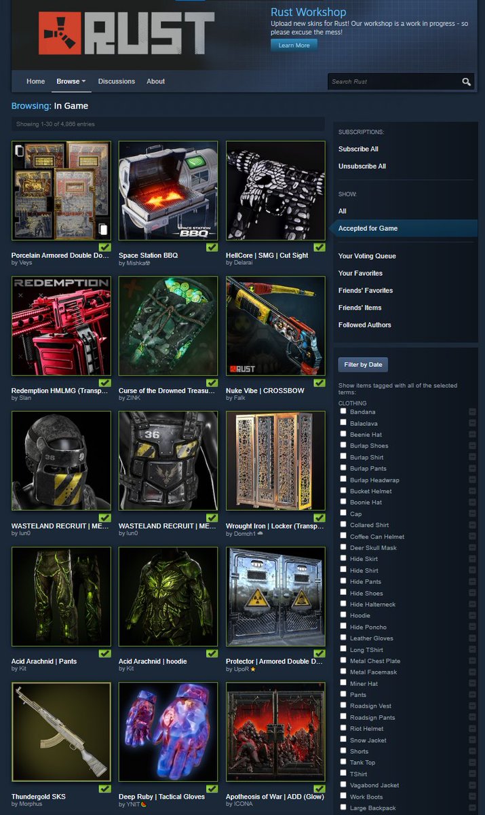Viewport: 485px width, 815px height.
Task: Click green checkmark on Redemption HMLMG item
Action: pos(105,382)
